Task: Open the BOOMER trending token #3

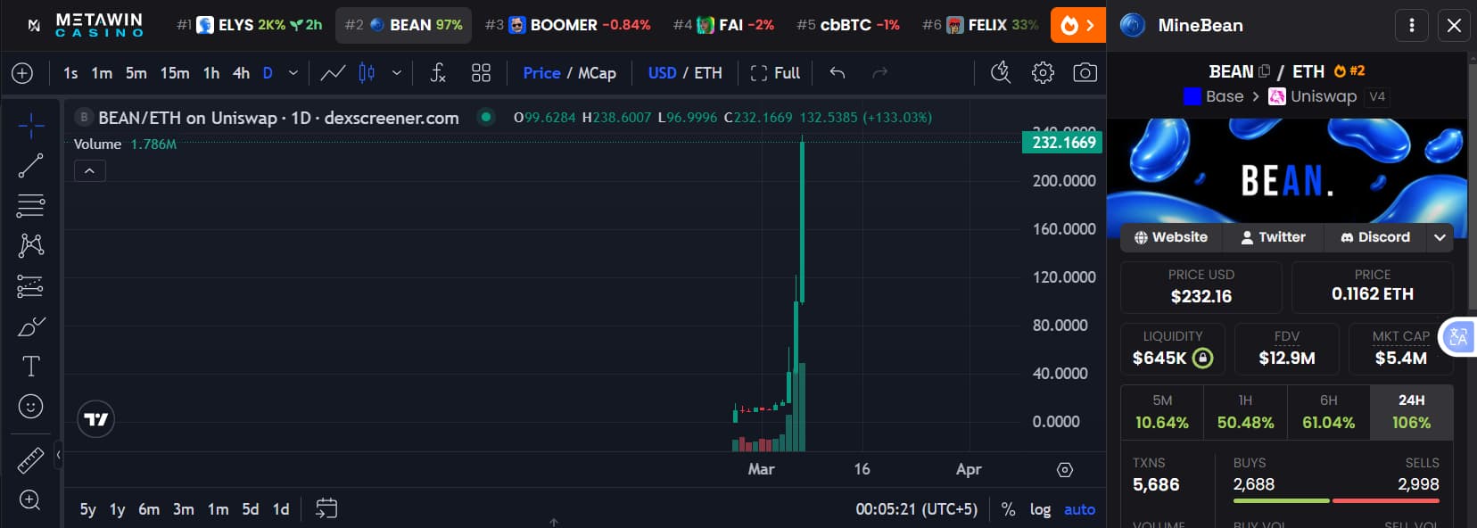Action: pos(567,25)
